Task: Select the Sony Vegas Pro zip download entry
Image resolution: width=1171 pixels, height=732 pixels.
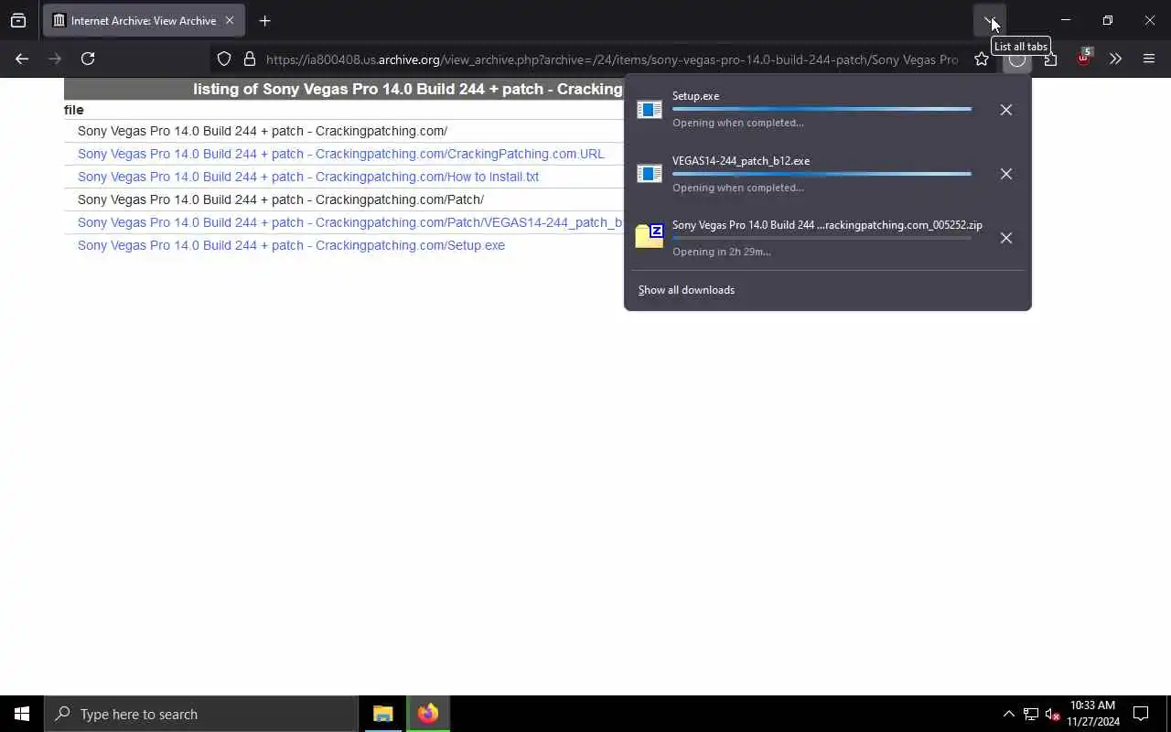Action: click(827, 225)
